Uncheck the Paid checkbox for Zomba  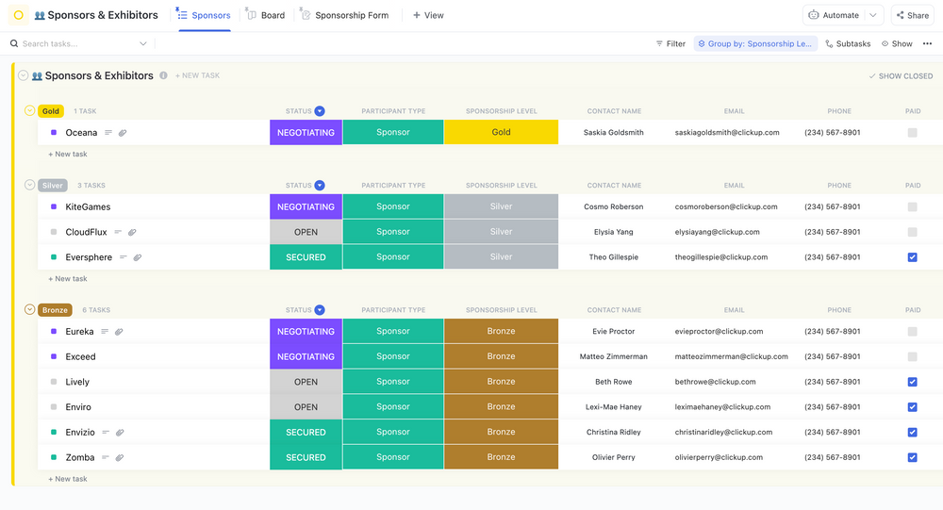click(912, 457)
